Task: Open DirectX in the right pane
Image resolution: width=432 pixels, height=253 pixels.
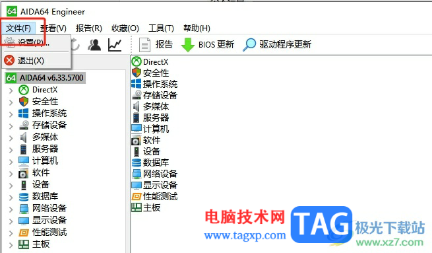Action: (150, 62)
